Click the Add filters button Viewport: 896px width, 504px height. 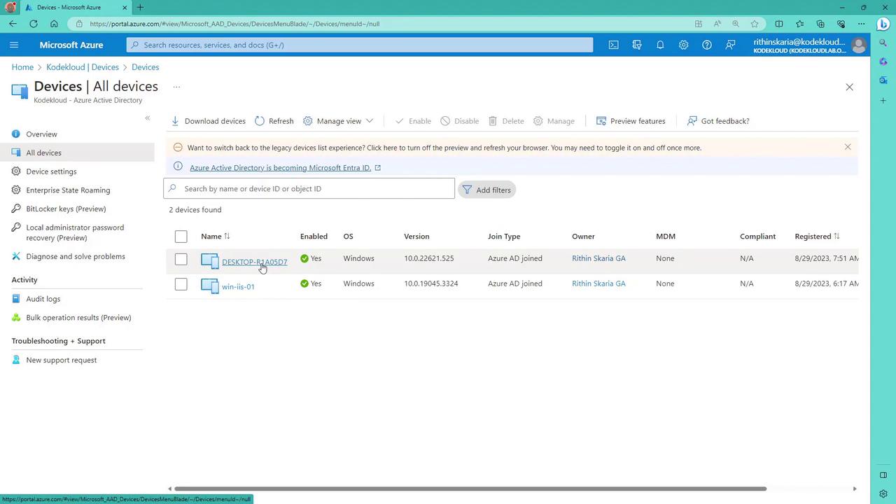click(487, 190)
